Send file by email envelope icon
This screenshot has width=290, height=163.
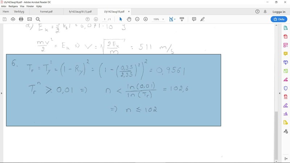(30, 19)
